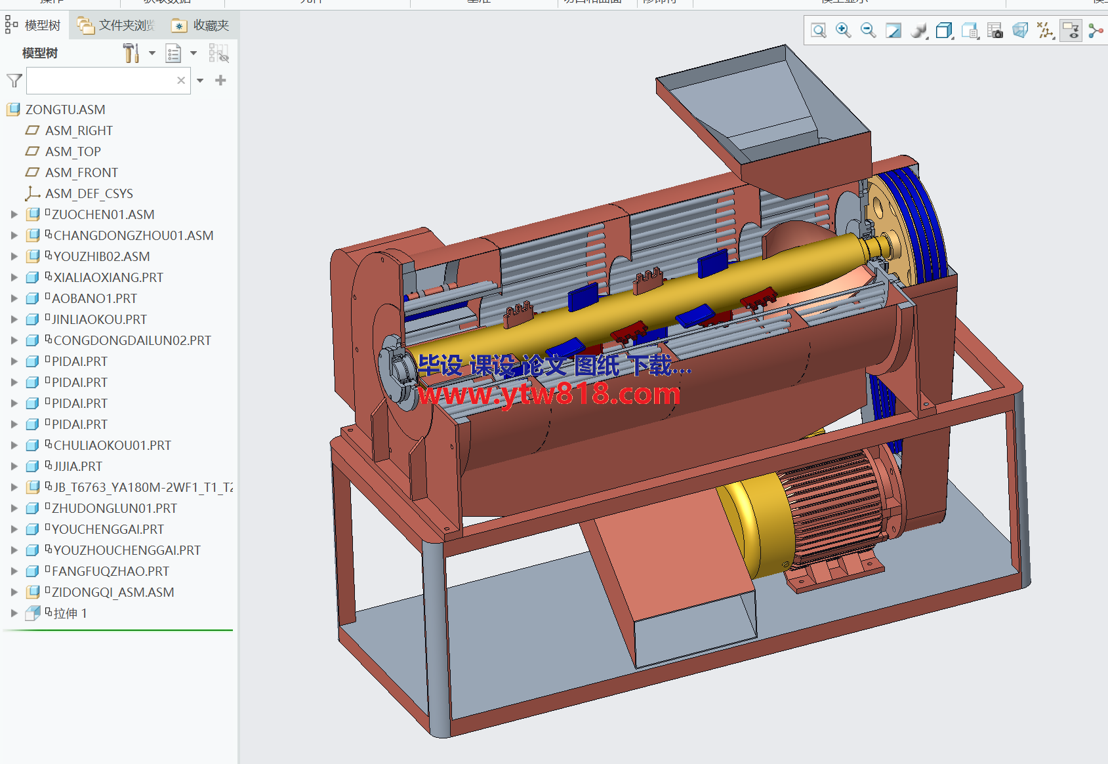The width and height of the screenshot is (1108, 764).
Task: Click the 拉伸 1 extrude feature icon
Action: (33, 613)
